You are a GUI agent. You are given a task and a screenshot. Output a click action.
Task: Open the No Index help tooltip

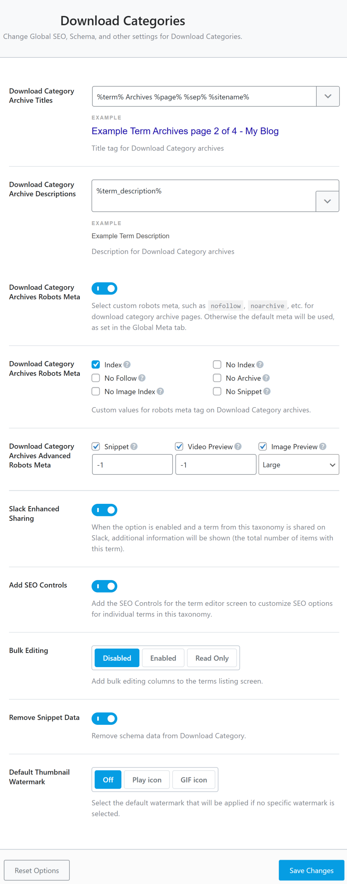click(261, 365)
